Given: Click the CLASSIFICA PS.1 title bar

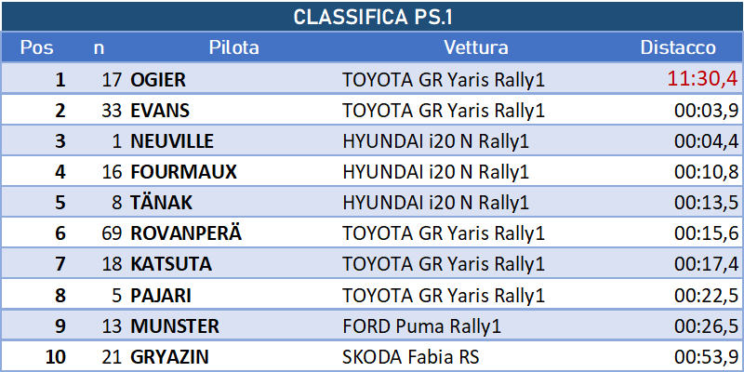Looking at the screenshot, I should [373, 17].
